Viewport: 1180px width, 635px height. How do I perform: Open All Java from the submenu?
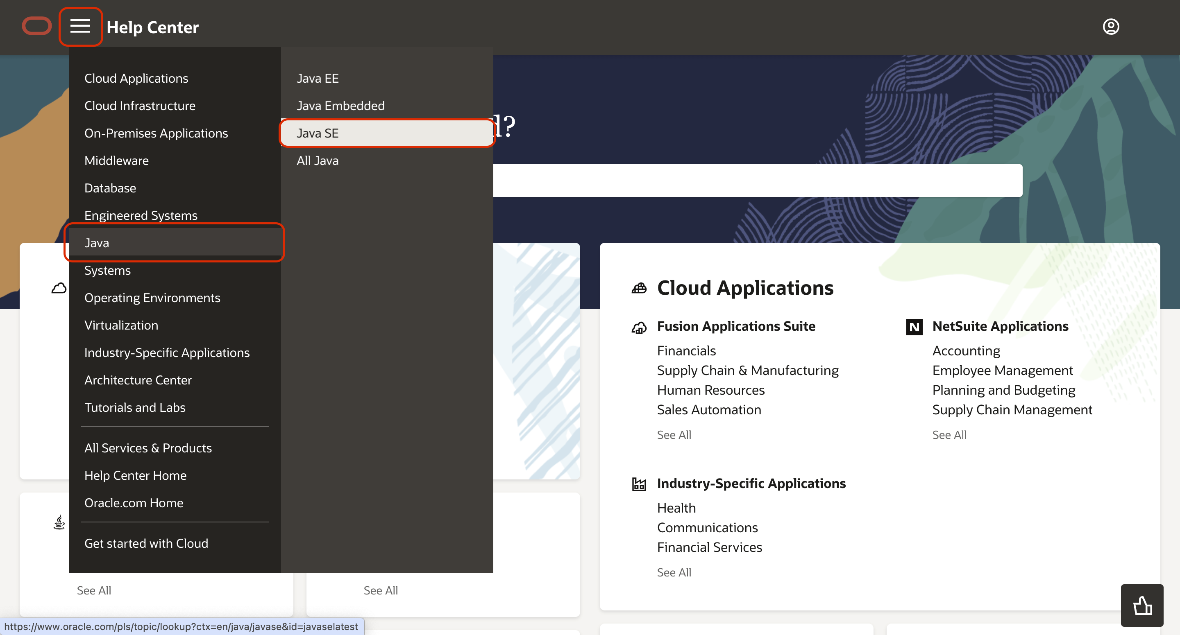318,161
